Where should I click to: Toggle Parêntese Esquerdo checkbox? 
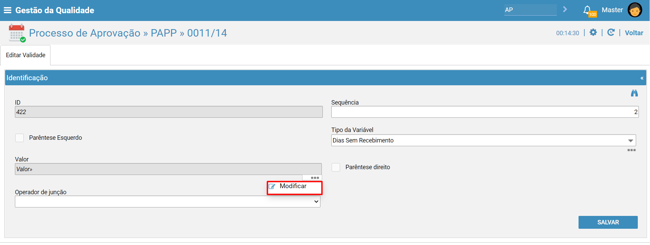point(20,138)
